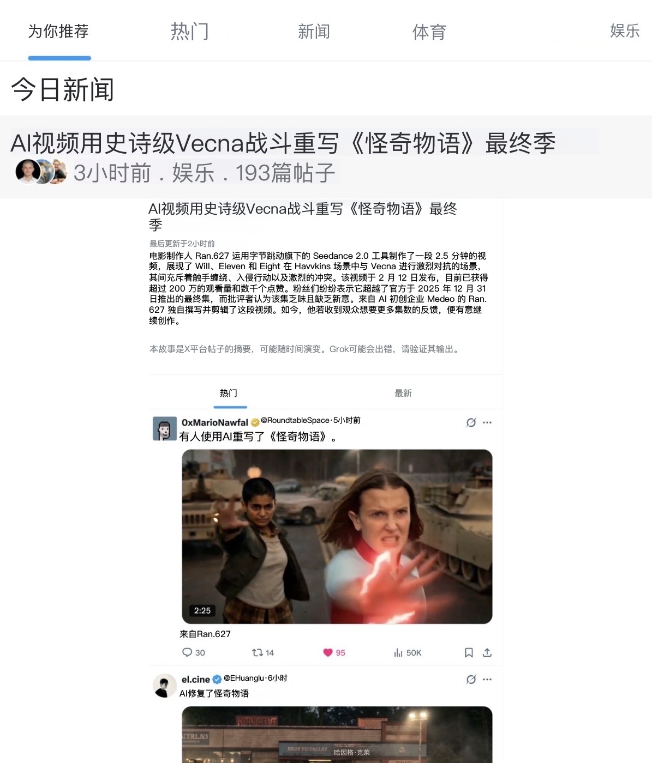Open Grok icon on 0xMarioNawfal post
652x763 pixels.
(x=471, y=422)
